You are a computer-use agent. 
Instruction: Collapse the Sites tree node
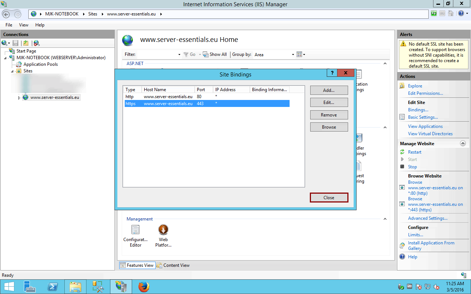tap(12, 71)
